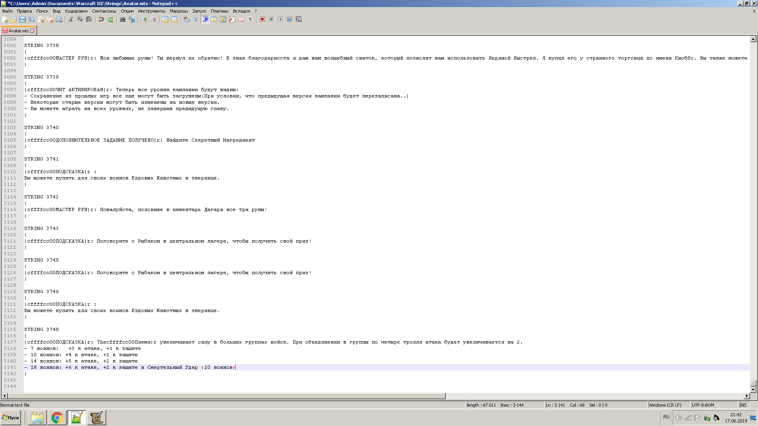
Task: Toggle the indent guide button
Action: [x=205, y=19]
